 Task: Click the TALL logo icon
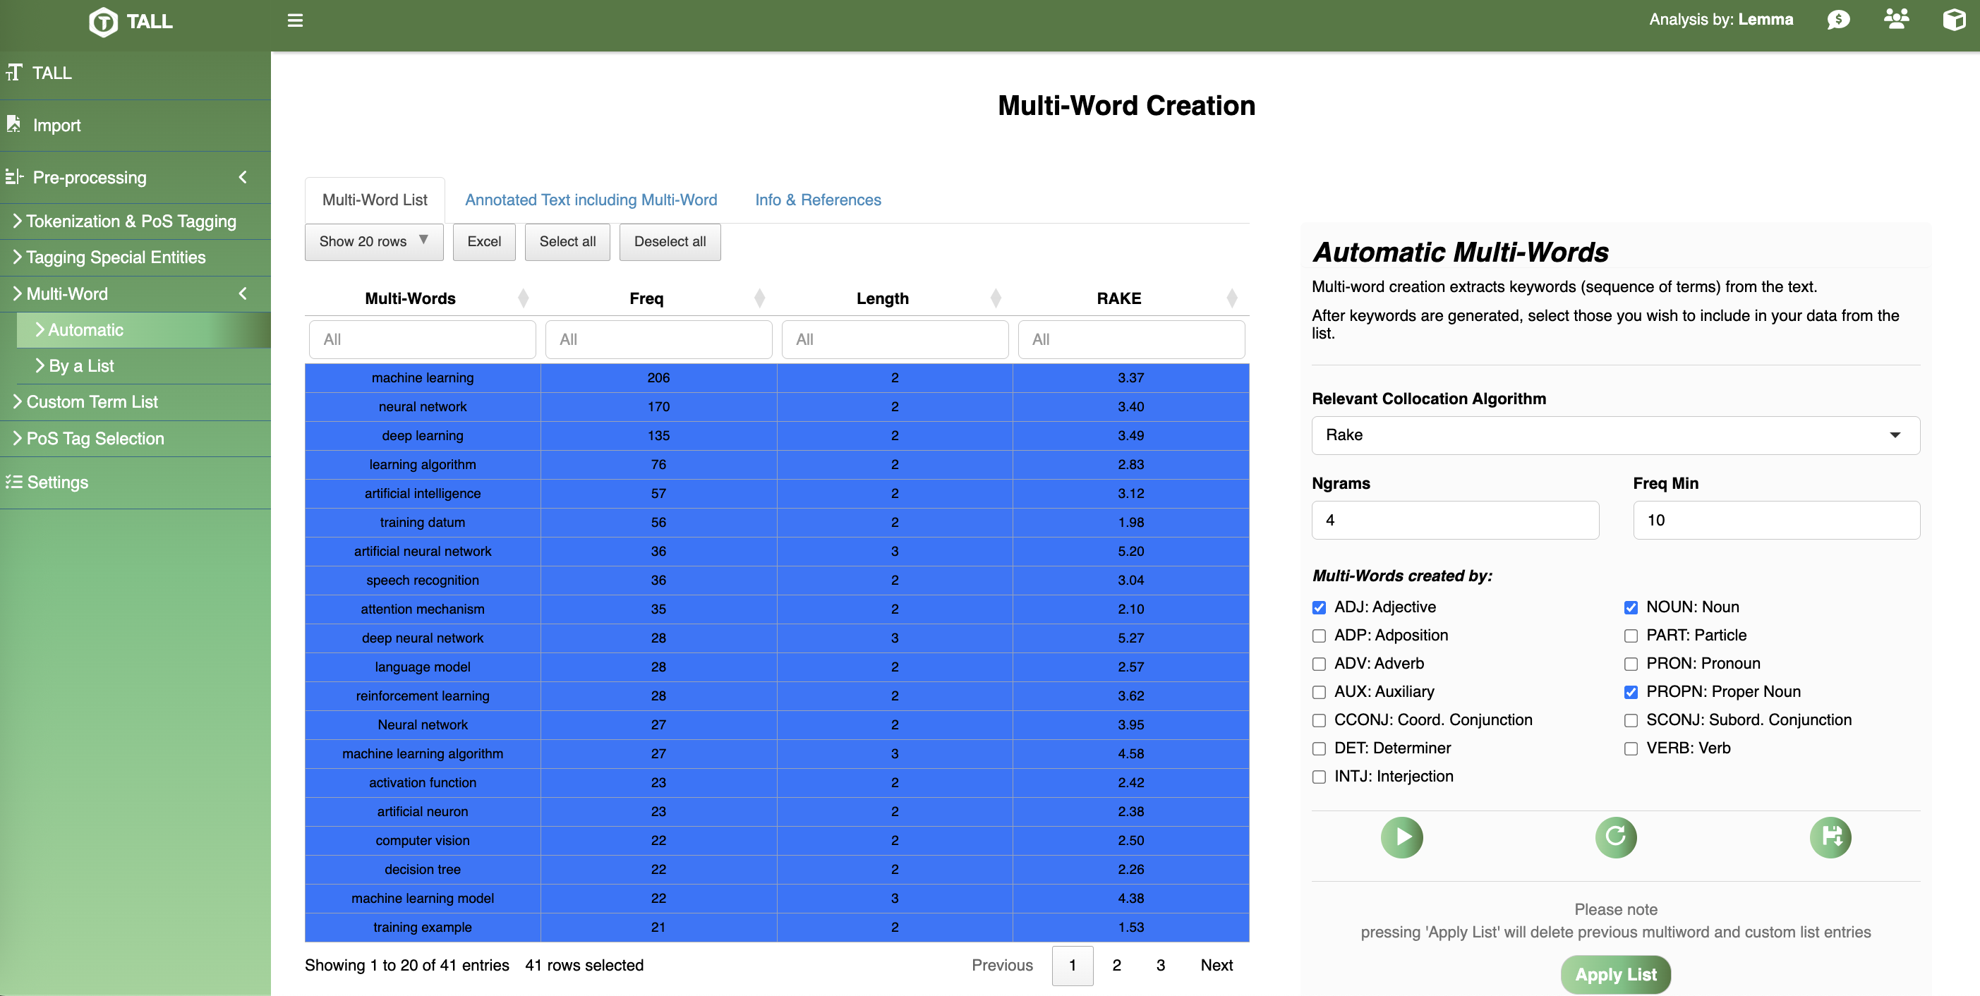[103, 22]
